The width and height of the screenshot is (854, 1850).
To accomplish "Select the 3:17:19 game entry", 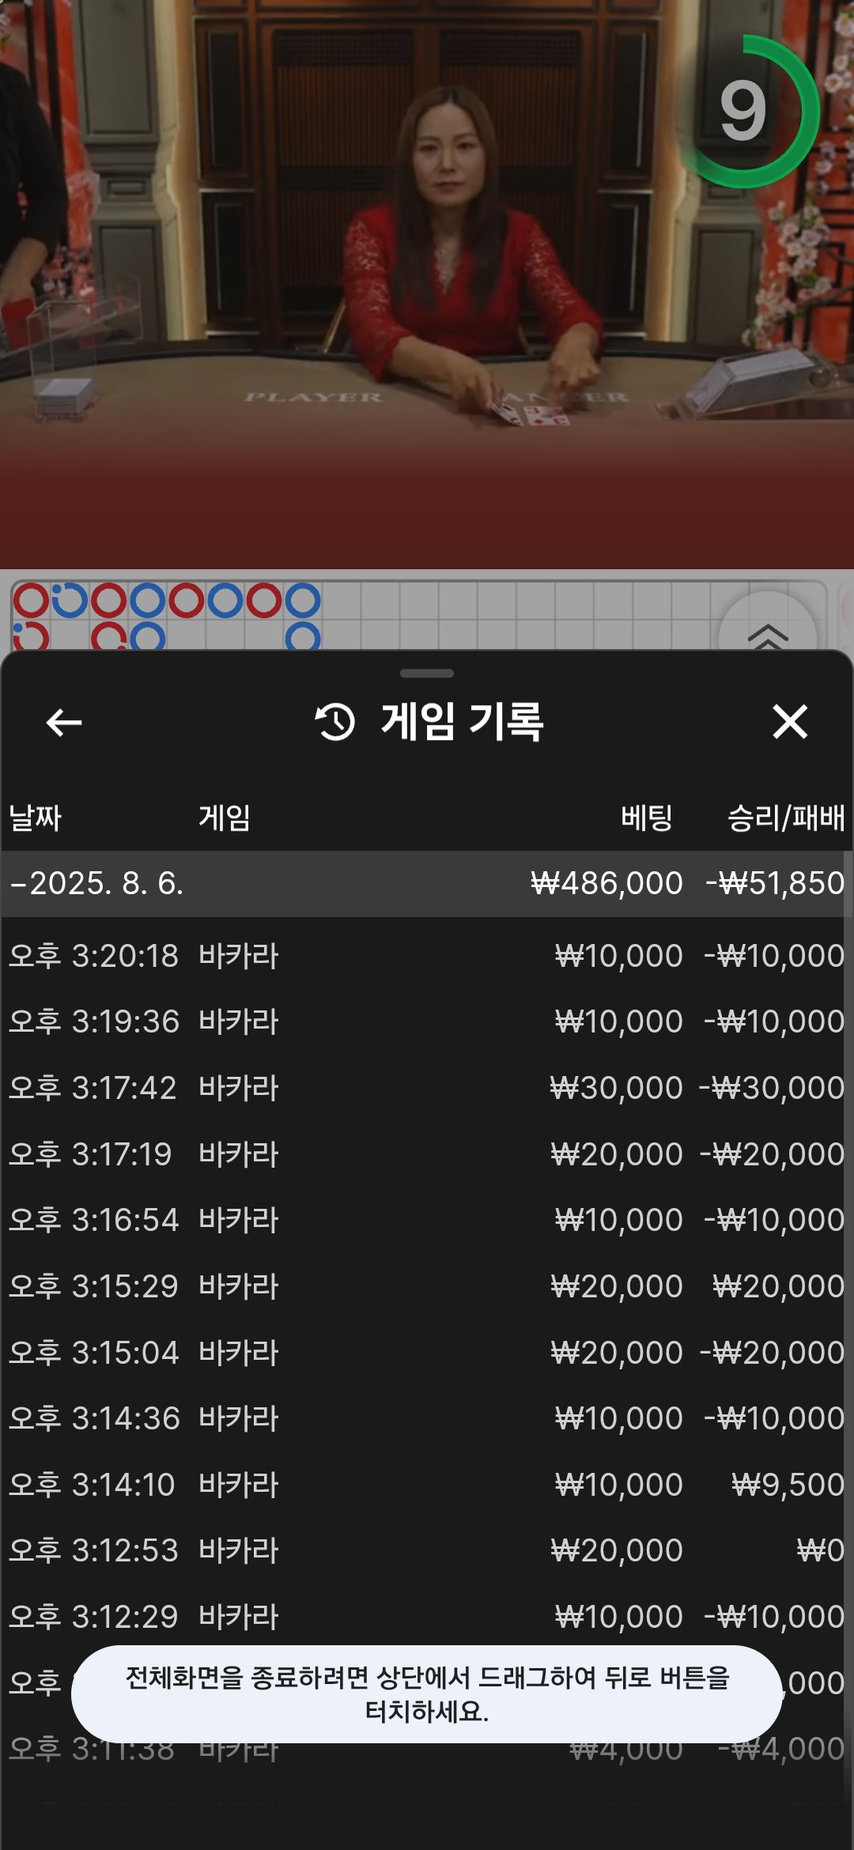I will tap(427, 1154).
